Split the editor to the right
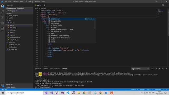Screen dimensions: 169x95 [163, 5]
